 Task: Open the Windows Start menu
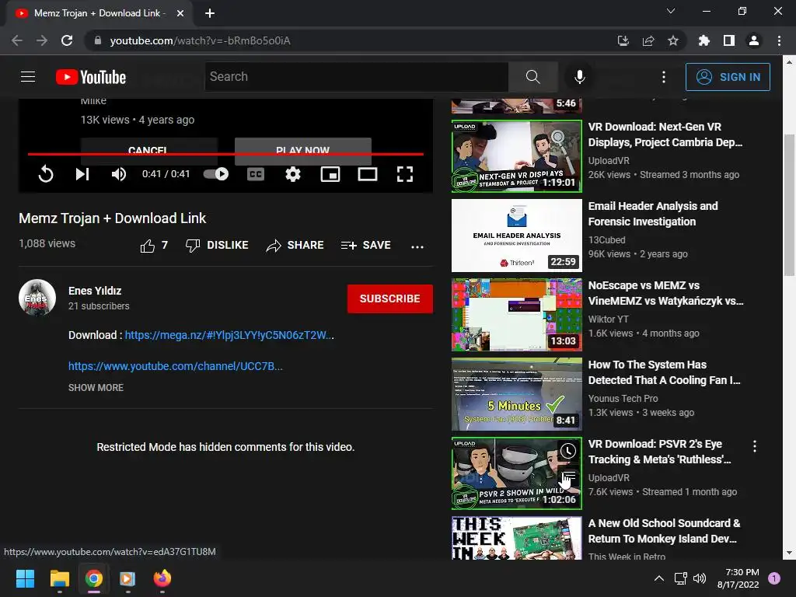(x=25, y=578)
